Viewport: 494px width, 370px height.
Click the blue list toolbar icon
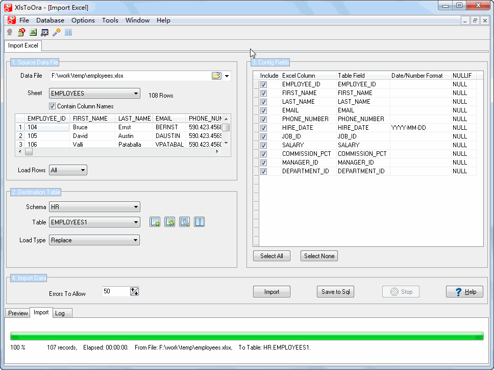click(x=68, y=32)
